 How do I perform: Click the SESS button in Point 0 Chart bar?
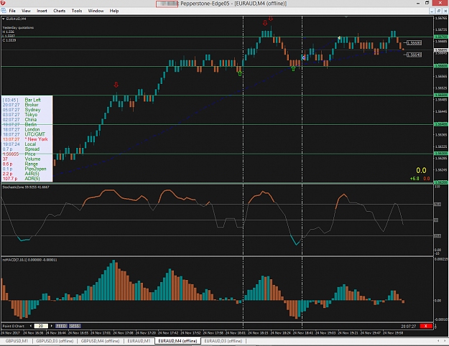click(75, 326)
